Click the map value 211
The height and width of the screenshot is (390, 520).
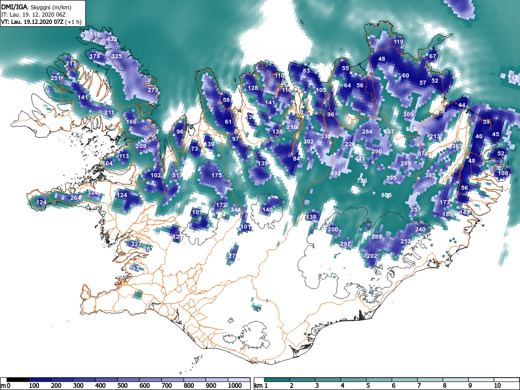[x=109, y=112]
